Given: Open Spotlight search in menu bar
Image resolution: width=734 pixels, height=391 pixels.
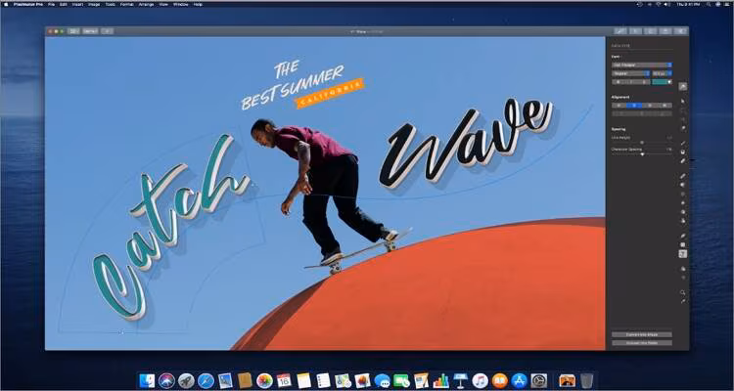Looking at the screenshot, I should 708,4.
